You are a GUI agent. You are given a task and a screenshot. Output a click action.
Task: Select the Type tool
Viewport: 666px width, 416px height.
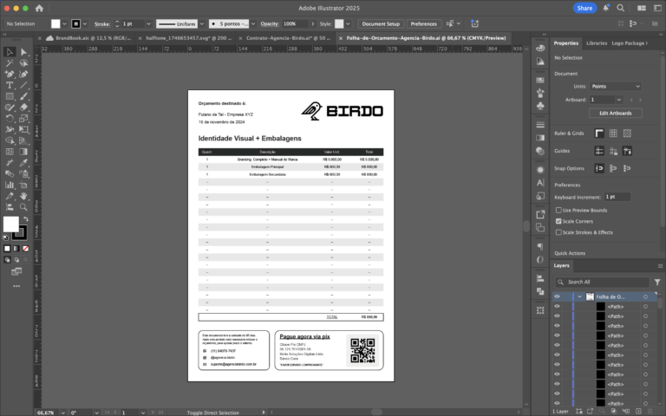[x=10, y=85]
